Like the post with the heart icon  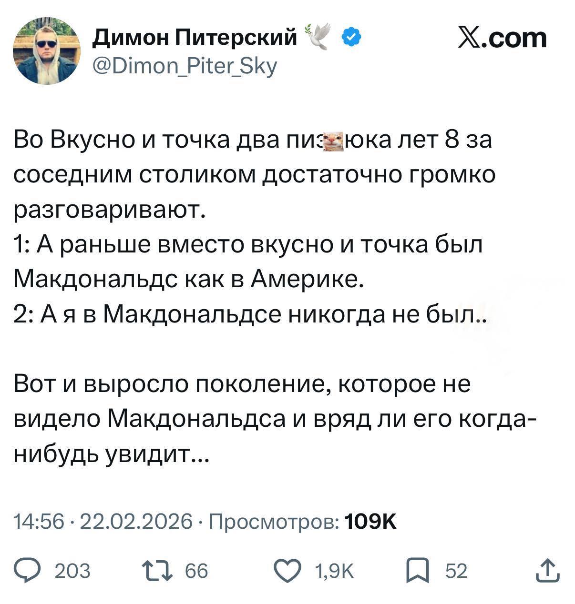tap(289, 570)
